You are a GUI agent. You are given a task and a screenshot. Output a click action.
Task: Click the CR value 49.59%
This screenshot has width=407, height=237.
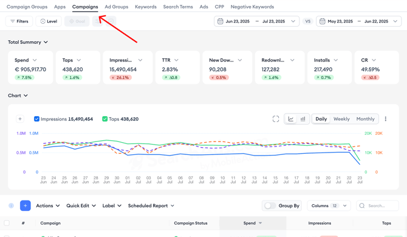[371, 69]
